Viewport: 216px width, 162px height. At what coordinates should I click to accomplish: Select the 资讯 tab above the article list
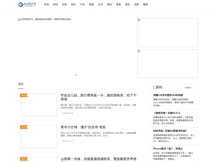[x=21, y=84]
